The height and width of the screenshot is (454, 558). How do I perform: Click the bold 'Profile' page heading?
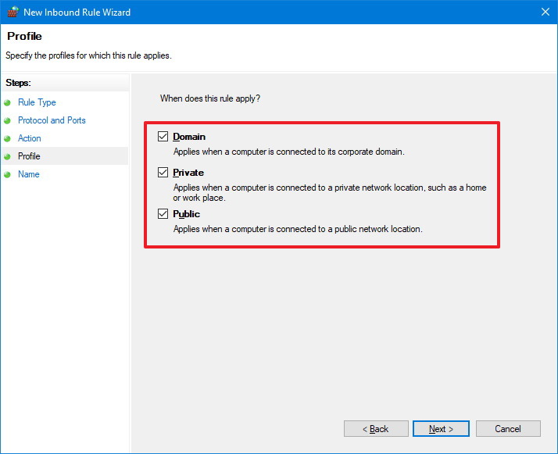coord(24,36)
